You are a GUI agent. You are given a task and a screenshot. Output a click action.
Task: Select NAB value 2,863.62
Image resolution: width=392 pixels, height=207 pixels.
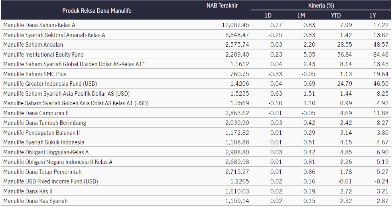(237, 113)
